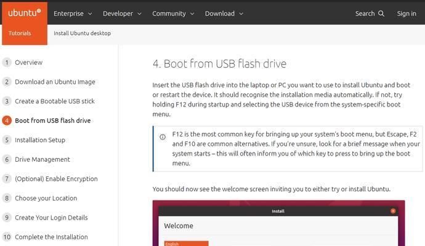Expand the Download menu chevron
The width and height of the screenshot is (425, 246).
tap(241, 14)
